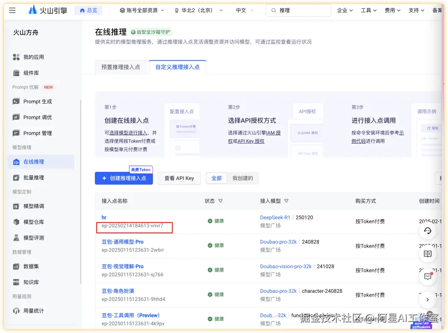Expand the 华北2（北京）region selector
Image resolution: width=448 pixels, height=333 pixels.
(x=199, y=10)
